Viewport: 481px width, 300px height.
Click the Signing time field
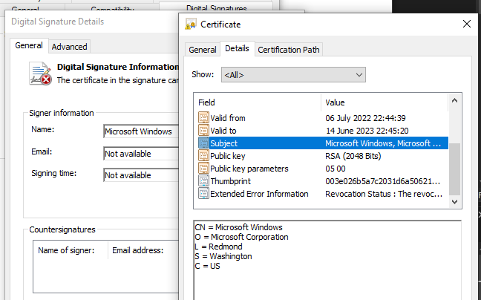click(142, 175)
